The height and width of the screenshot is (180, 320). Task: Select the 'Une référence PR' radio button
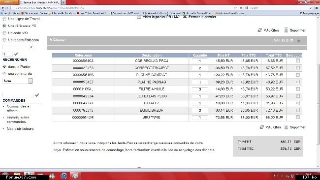tap(4, 26)
